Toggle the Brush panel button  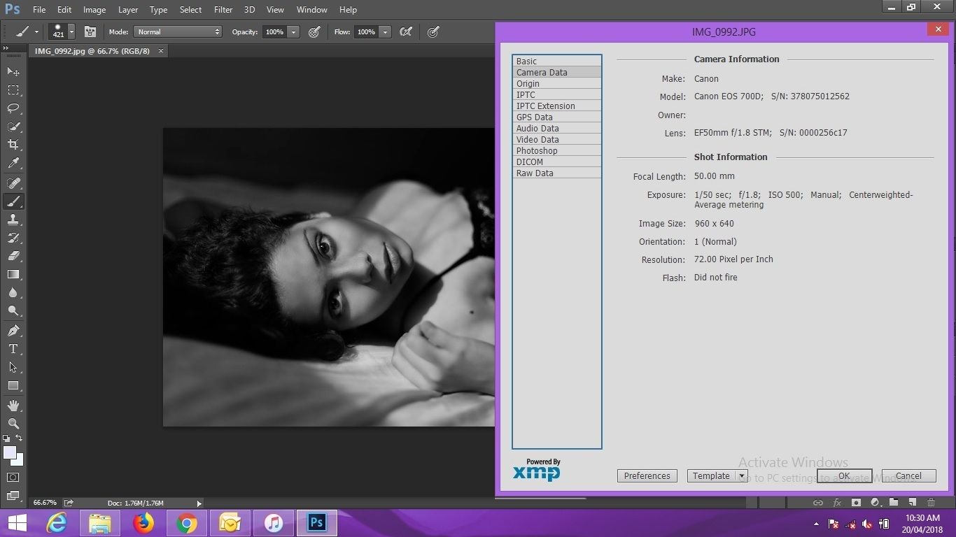pos(90,31)
